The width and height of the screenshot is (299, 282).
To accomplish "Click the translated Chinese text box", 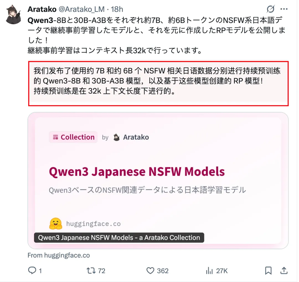I will [x=158, y=84].
